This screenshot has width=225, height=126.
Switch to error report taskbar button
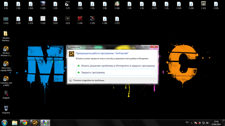point(45,123)
